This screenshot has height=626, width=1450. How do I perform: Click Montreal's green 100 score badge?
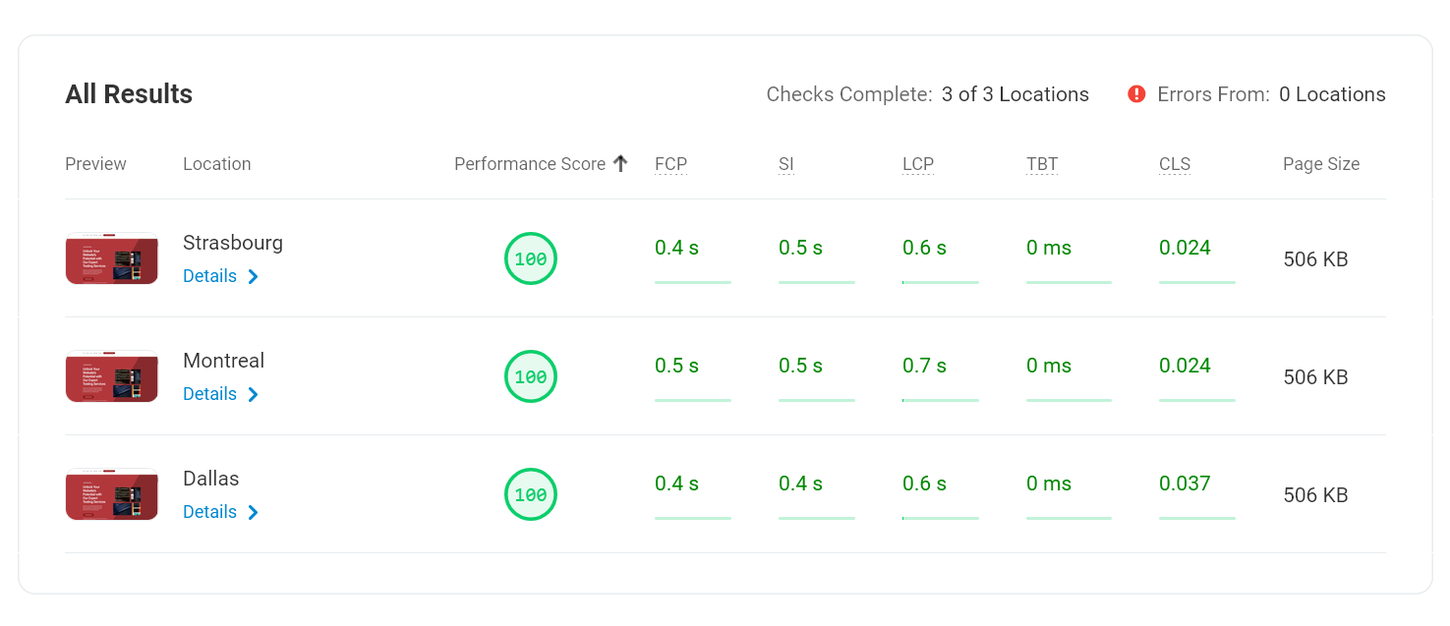coord(531,376)
